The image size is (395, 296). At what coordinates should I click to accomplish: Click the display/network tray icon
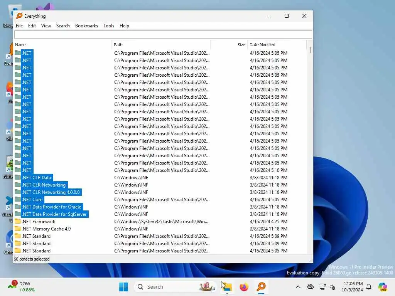coord(322,287)
